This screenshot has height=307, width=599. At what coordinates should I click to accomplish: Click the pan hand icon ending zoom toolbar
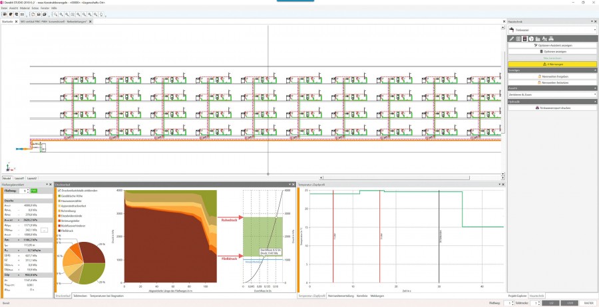(101, 15)
